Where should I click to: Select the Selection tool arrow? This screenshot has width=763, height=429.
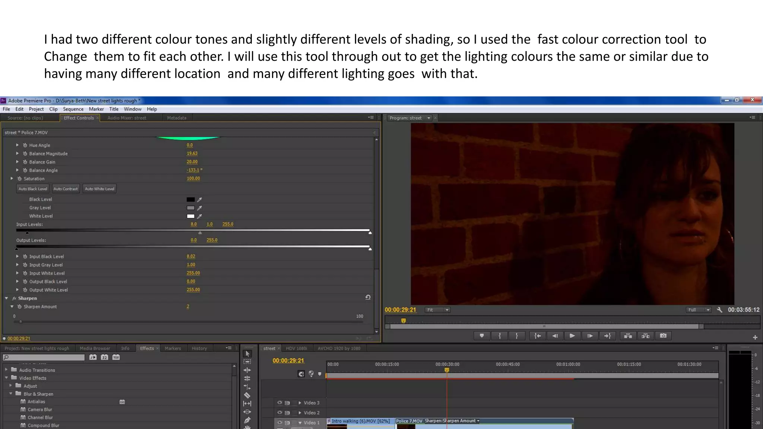click(x=247, y=354)
